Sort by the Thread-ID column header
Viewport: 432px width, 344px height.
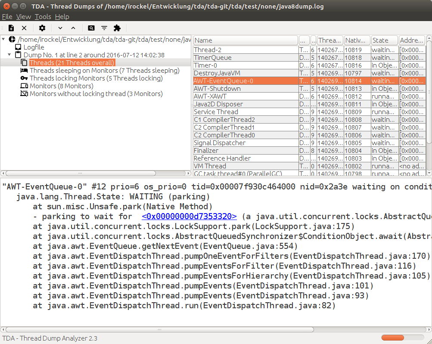tap(330, 40)
